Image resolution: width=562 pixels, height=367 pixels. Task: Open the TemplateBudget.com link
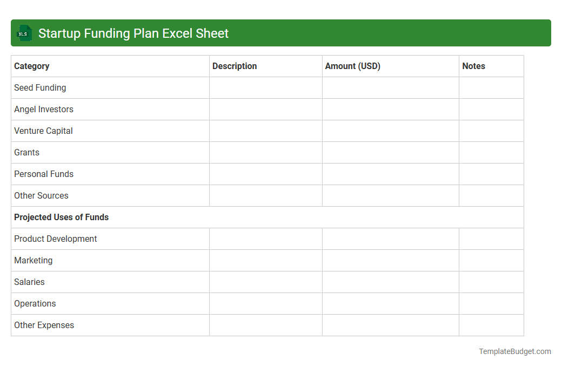pos(514,351)
